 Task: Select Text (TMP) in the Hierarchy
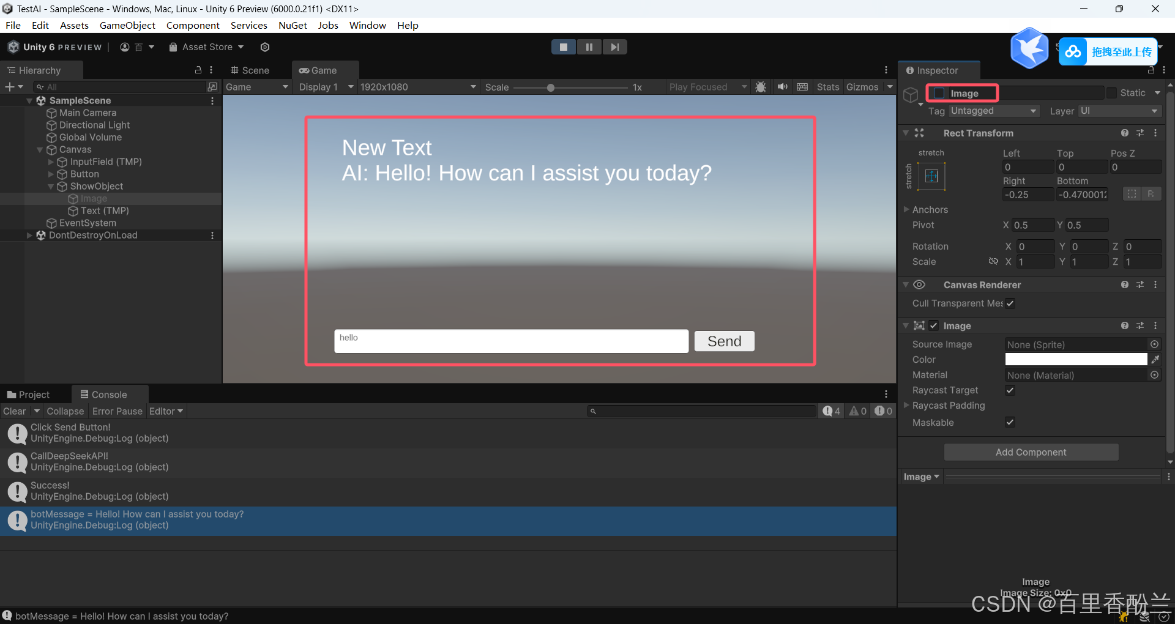105,210
